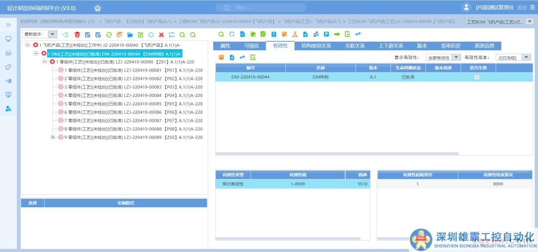Expand the LZJ-220419-00089 Z02 tree node

tap(53, 137)
